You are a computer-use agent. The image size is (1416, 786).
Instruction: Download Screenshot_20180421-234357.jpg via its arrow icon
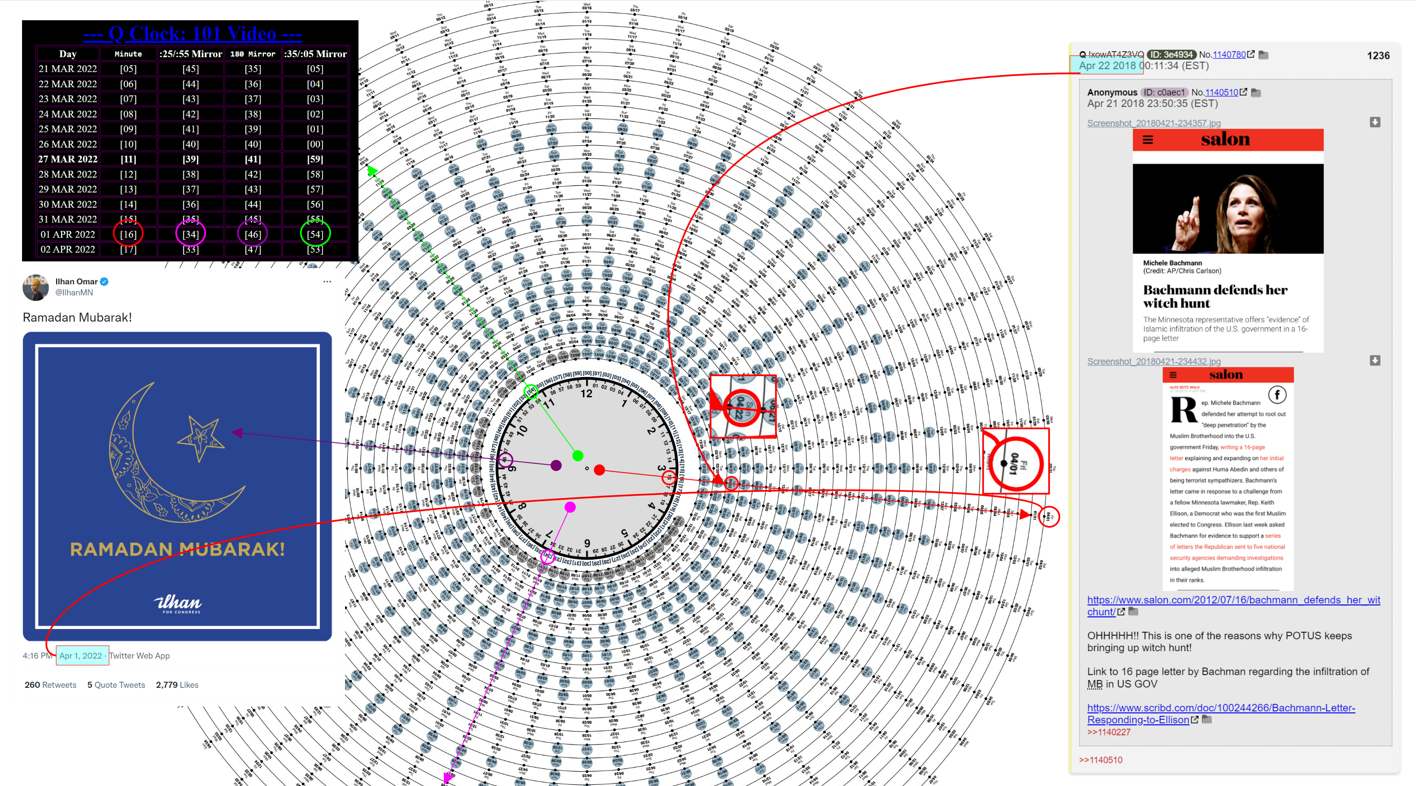coord(1375,122)
